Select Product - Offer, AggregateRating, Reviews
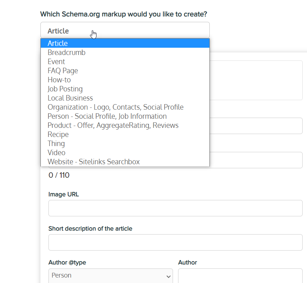Image resolution: width=307 pixels, height=283 pixels. 113,125
